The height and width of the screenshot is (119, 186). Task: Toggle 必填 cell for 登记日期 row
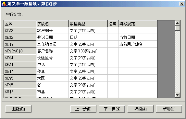[x=113, y=37]
